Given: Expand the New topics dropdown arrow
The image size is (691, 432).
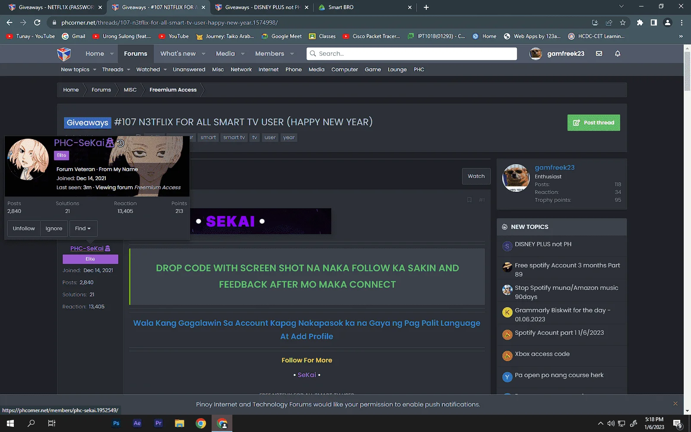Looking at the screenshot, I should coord(95,70).
